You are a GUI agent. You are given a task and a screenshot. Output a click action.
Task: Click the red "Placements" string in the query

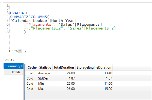(40, 25)
